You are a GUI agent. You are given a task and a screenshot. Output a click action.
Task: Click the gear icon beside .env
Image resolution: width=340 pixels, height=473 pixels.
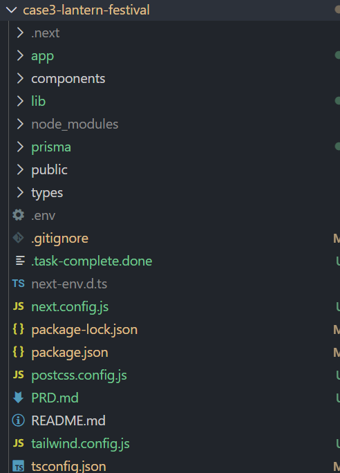pyautogui.click(x=19, y=215)
